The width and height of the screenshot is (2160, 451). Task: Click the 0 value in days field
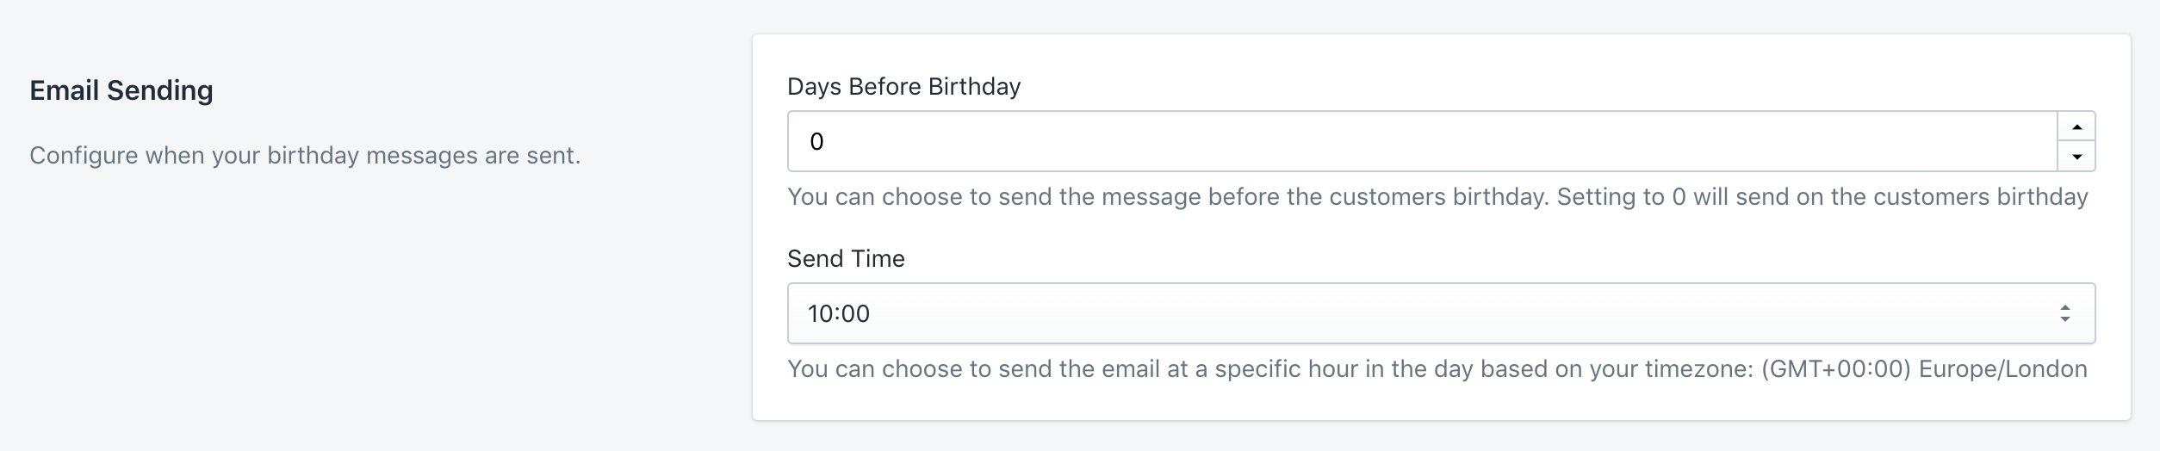[x=816, y=141]
